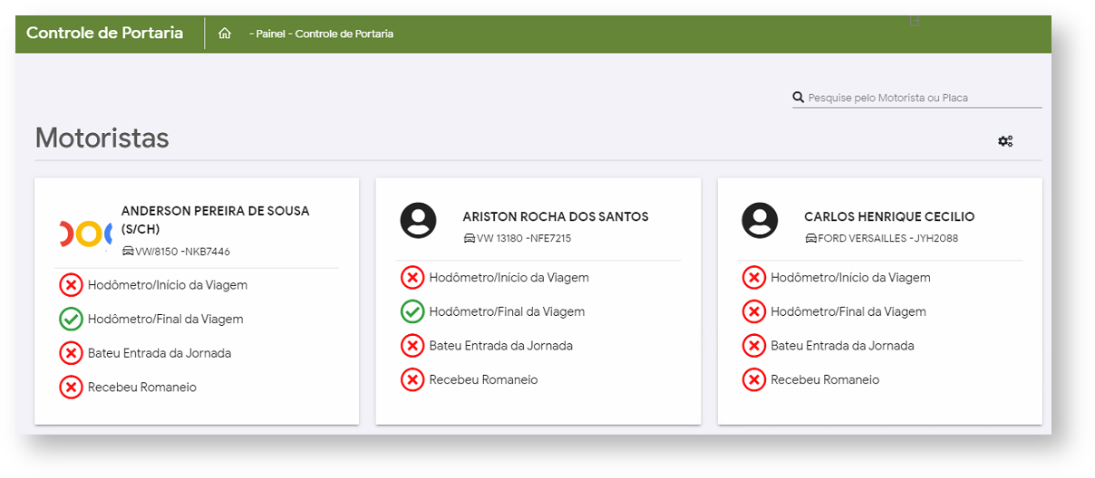Toggle Anderson's Bateu Entrada da Jornada status
1095x478 pixels.
[71, 353]
